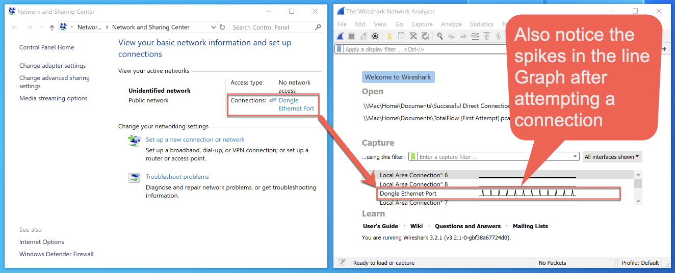Click the stop capture square icon in Wireshark

click(x=352, y=36)
